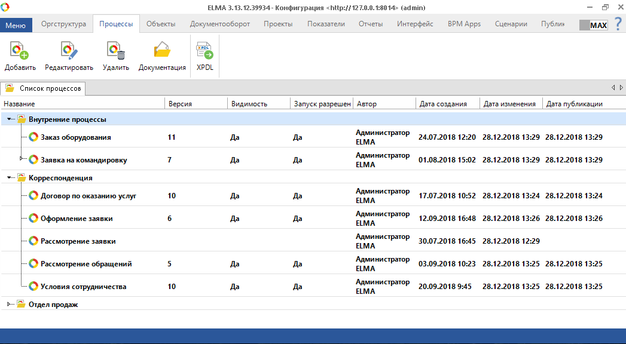Click the MAX button
626x344 pixels.
click(x=593, y=26)
